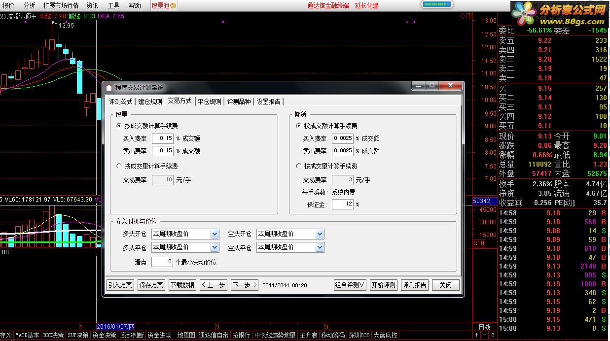Click the 关闭 button in the dialog
This screenshot has width=610, height=341.
[446, 285]
